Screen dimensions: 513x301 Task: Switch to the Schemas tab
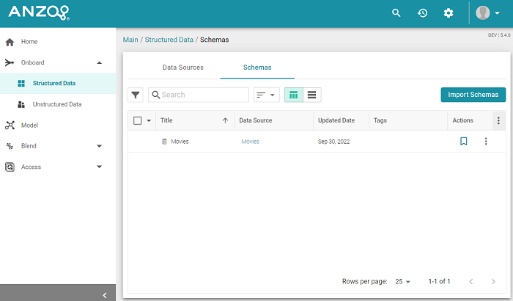pos(257,68)
